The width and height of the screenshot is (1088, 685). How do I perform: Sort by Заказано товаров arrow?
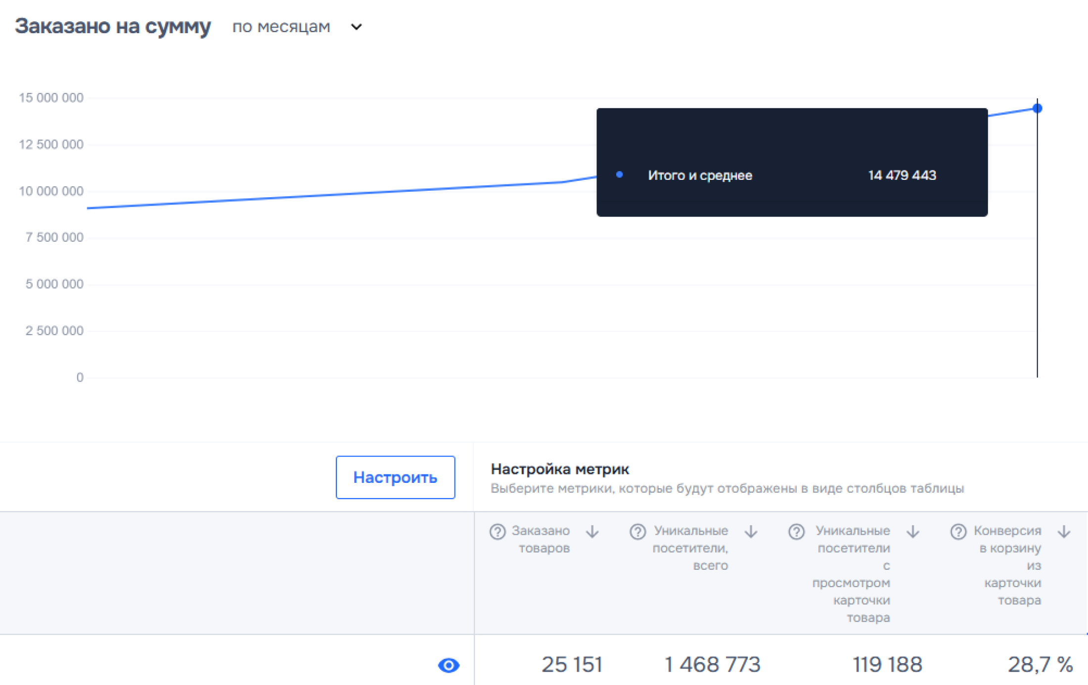(x=592, y=532)
